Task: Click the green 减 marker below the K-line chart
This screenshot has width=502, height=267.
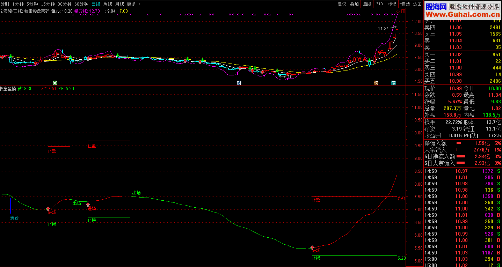Action: pyautogui.click(x=55, y=83)
